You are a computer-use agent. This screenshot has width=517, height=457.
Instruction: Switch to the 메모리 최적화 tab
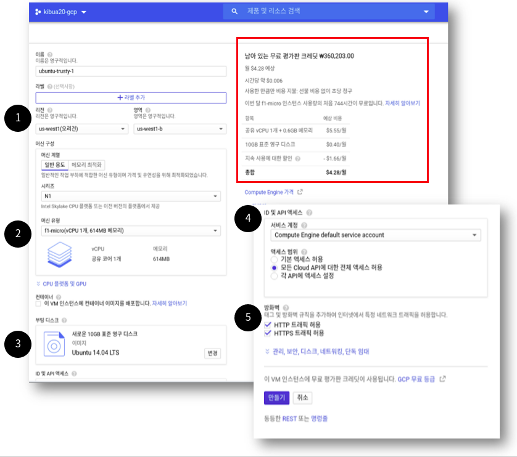87,164
